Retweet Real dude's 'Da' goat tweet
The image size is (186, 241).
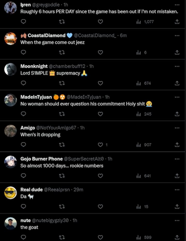62,207
